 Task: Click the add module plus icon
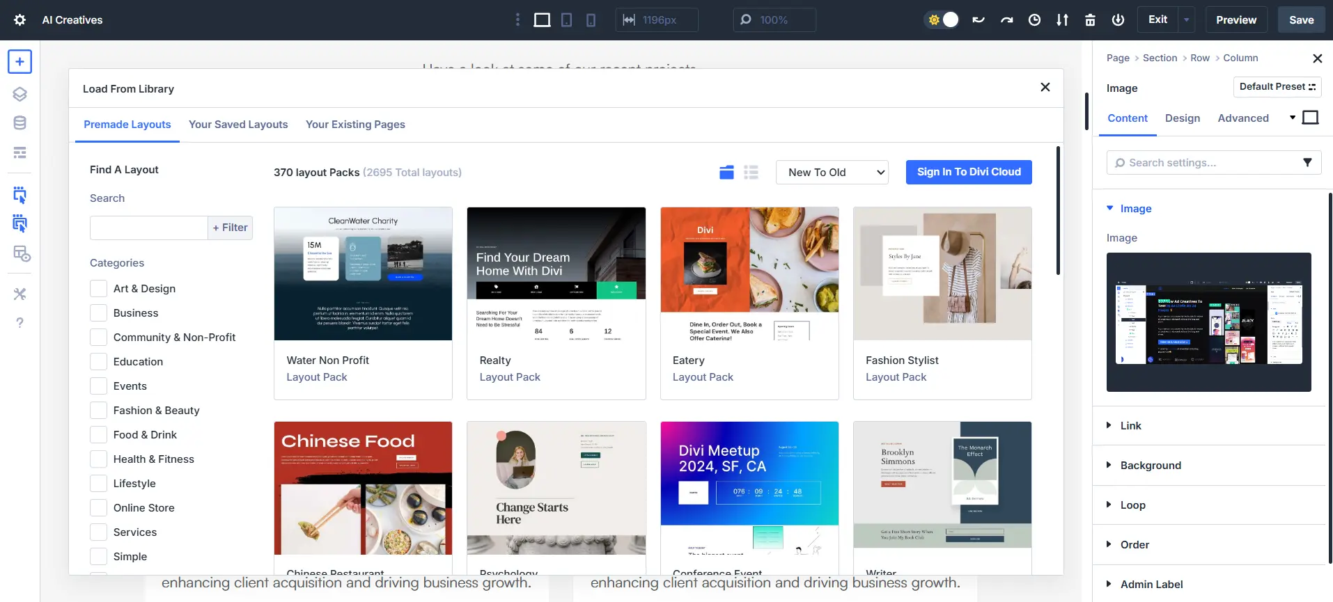[20, 62]
